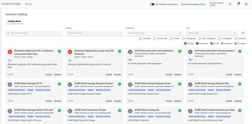
Task: Click Manage on ACME Retail Average MTTR
Action: pyautogui.click(x=58, y=101)
